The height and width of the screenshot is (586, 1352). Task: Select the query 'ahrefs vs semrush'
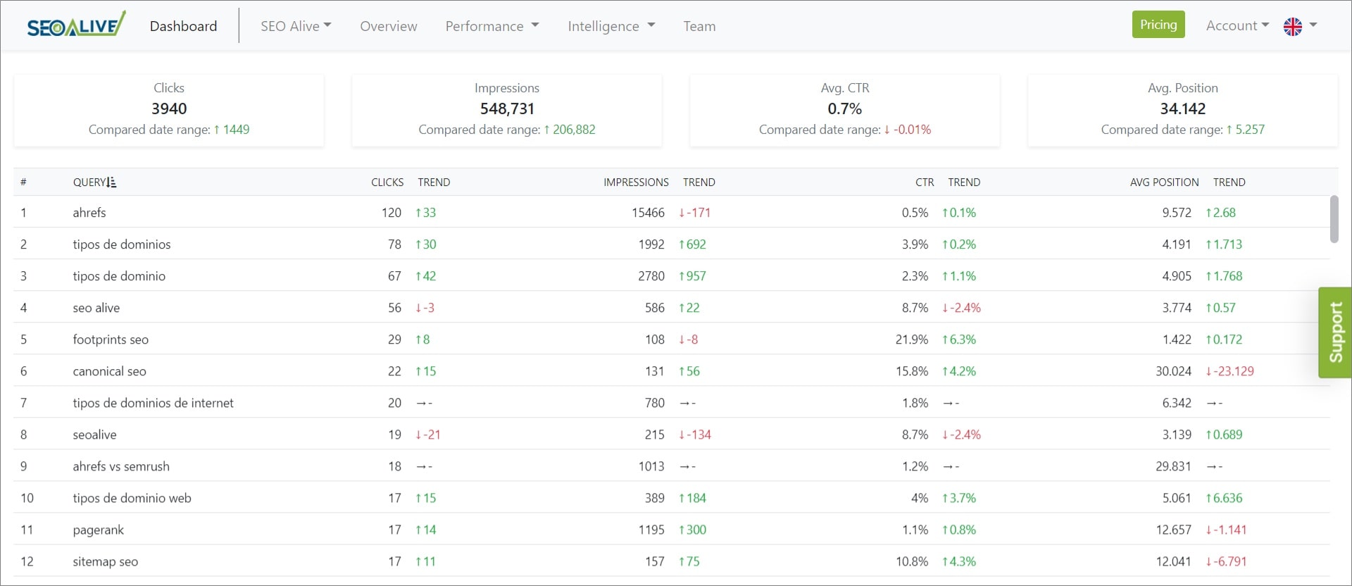(x=121, y=466)
